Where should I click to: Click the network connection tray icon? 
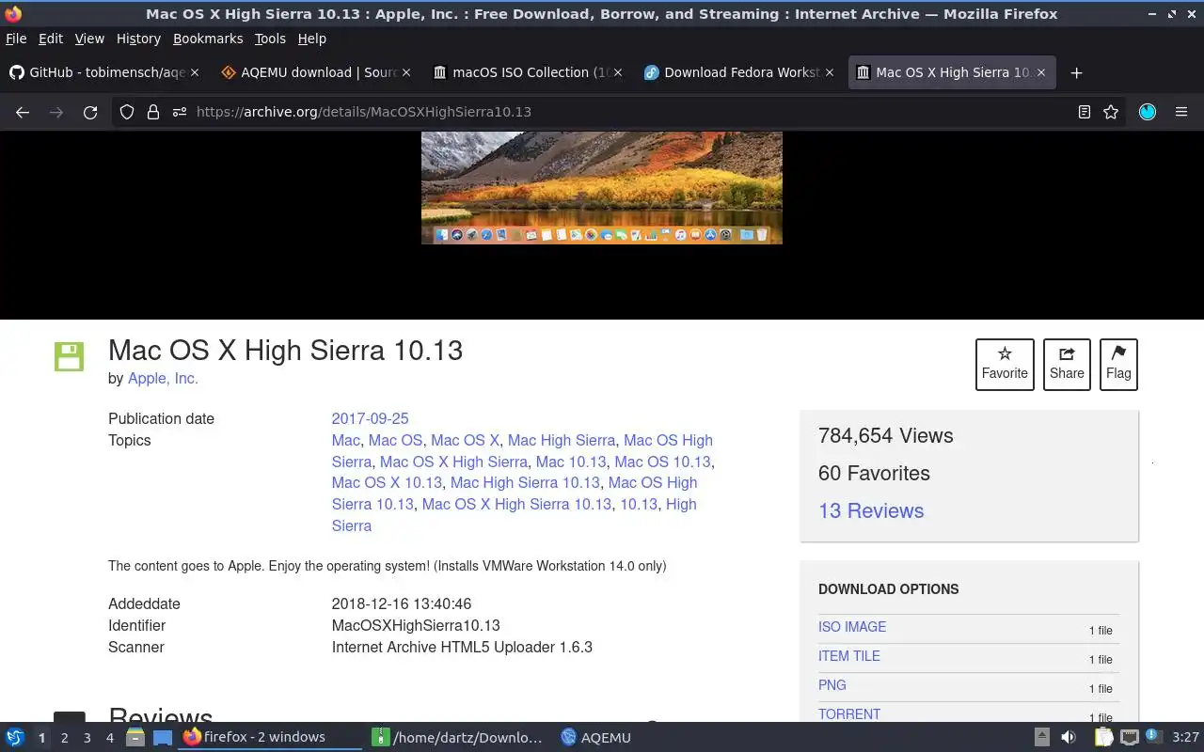tap(1130, 738)
